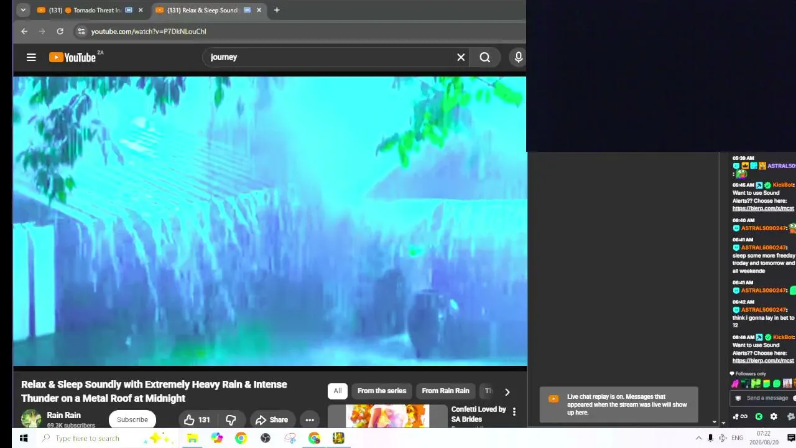Click the ENG language indicator
Screen dimensions: 796x448
click(738, 438)
